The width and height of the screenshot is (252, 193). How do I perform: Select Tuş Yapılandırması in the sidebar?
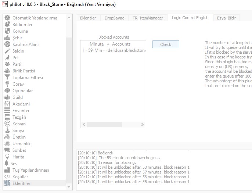click(x=30, y=170)
